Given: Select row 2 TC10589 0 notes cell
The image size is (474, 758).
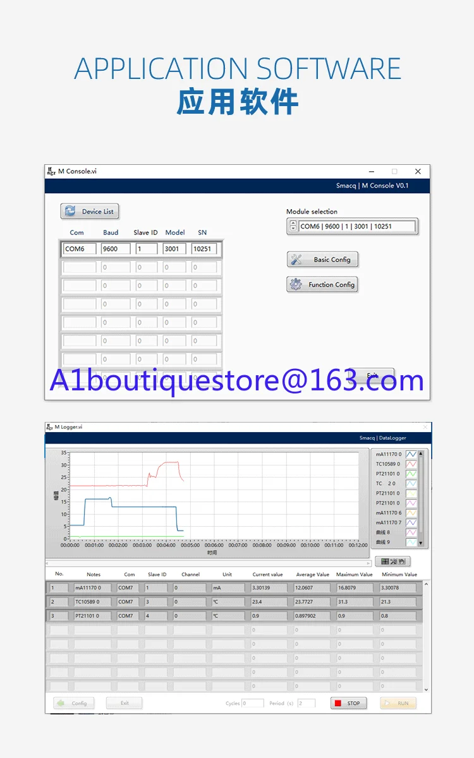Looking at the screenshot, I should tap(92, 602).
